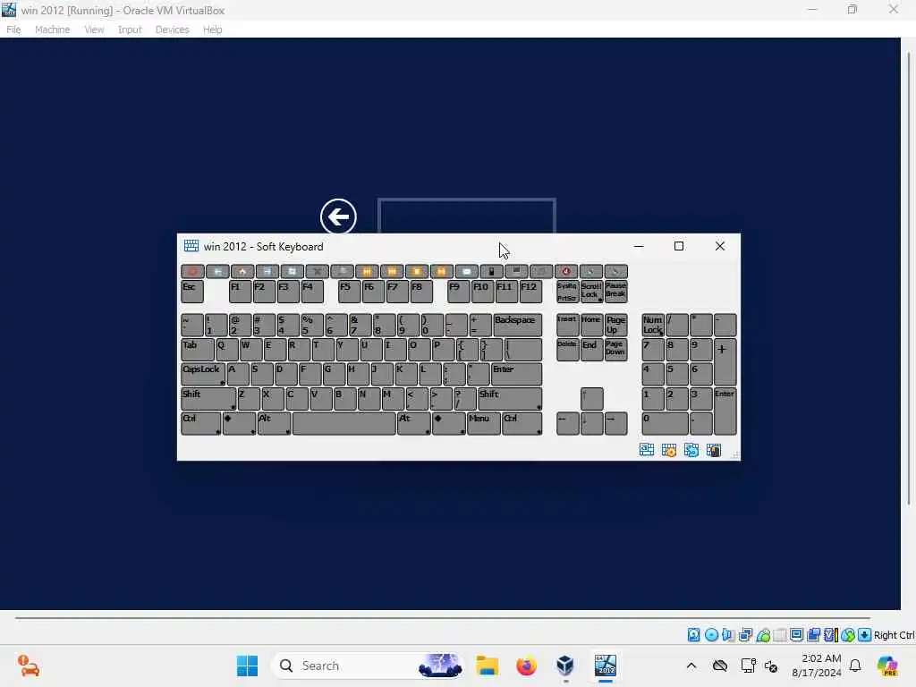Viewport: 916px width, 687px height.
Task: Toggle the Num Lock key on numpad
Action: pyautogui.click(x=652, y=325)
